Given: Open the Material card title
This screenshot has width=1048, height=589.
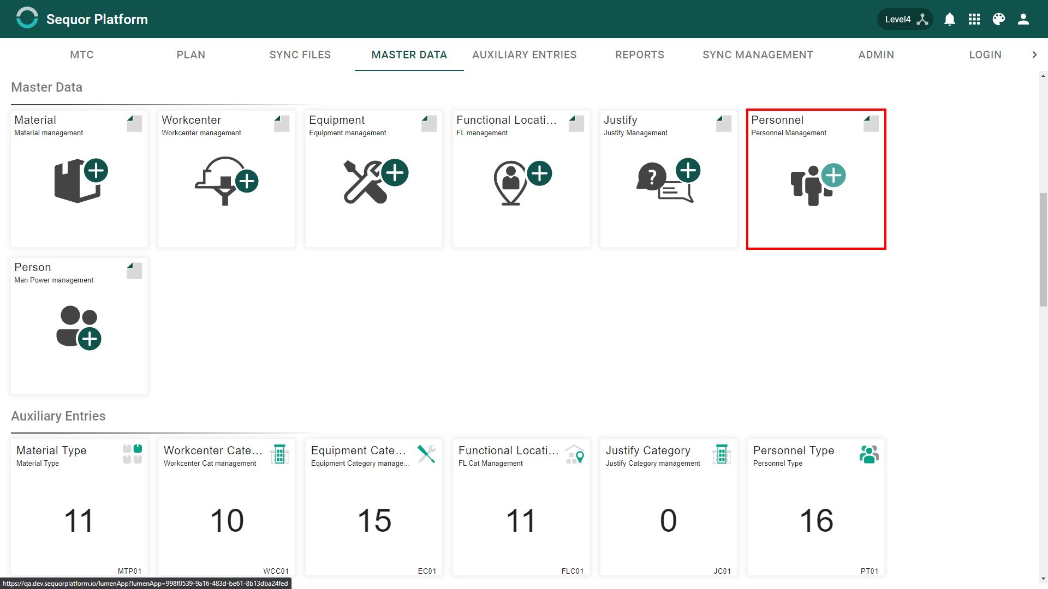Looking at the screenshot, I should [x=35, y=120].
